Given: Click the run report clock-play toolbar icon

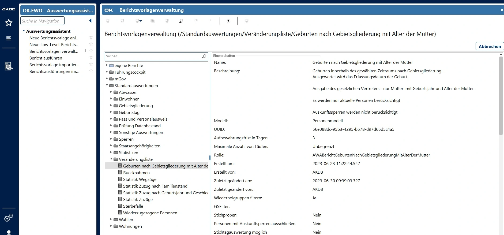Looking at the screenshot, I should click(x=228, y=21).
